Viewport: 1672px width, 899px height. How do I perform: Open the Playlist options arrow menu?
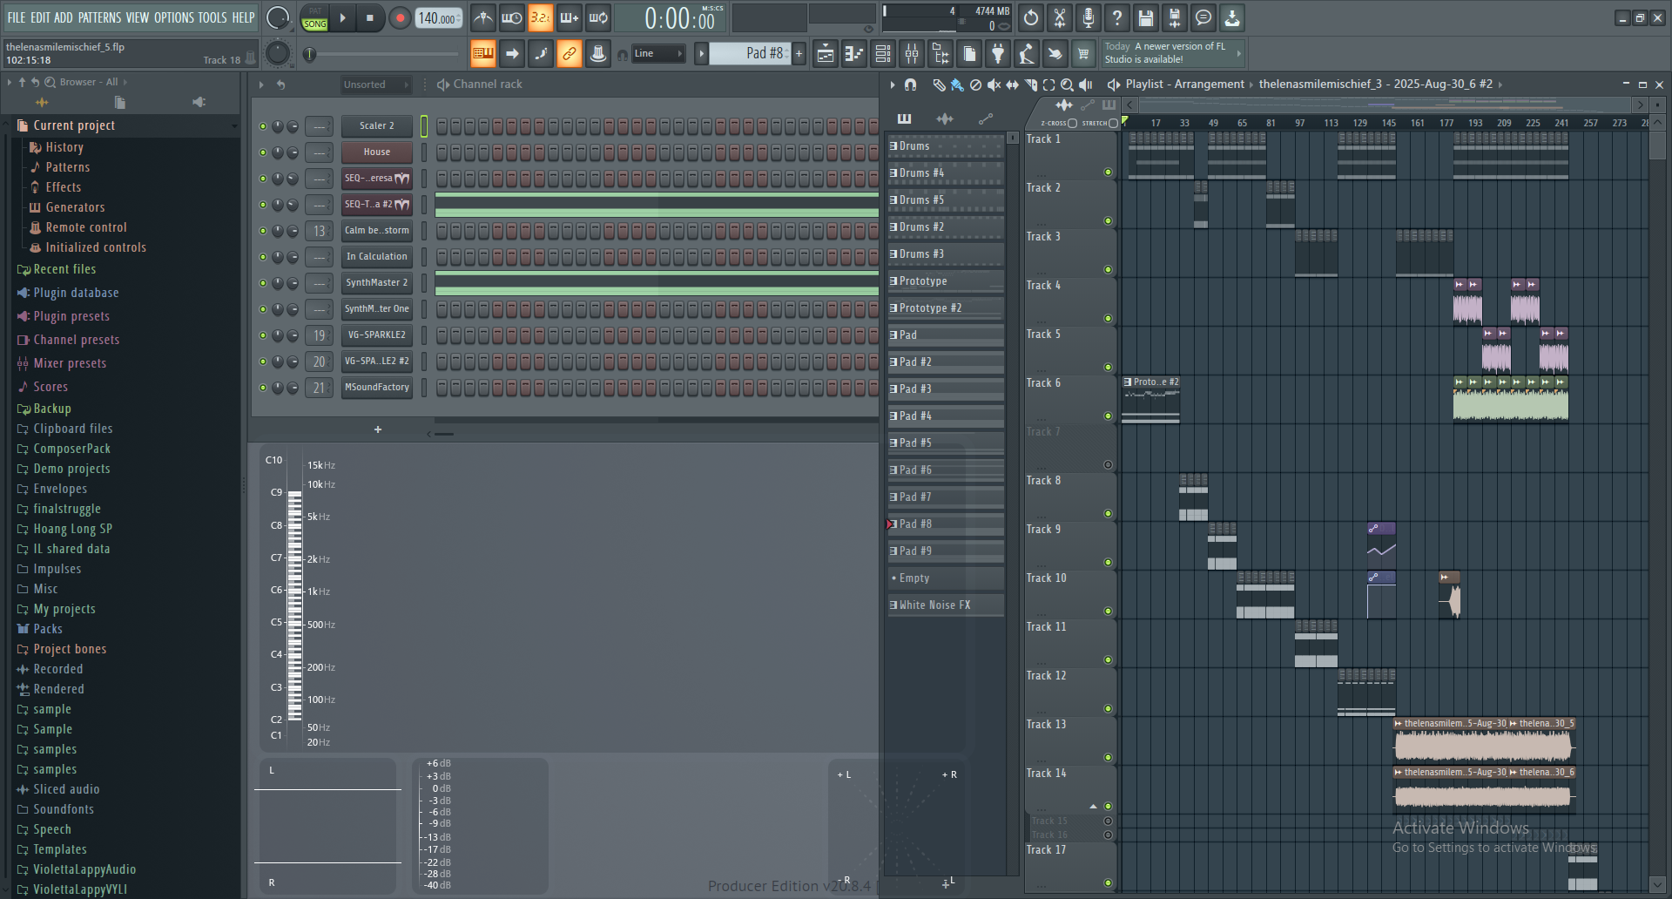click(x=892, y=84)
